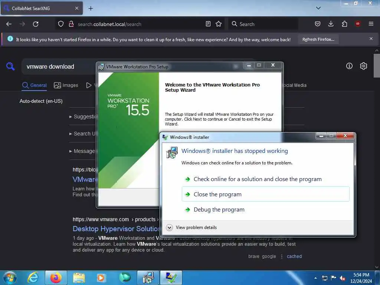The width and height of the screenshot is (380, 285).
Task: Open the Firefox extensions puzzle icon
Action: [344, 24]
